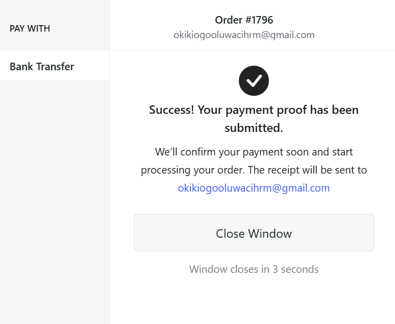Click the 'Window closes in 3 seconds' countdown

(x=254, y=269)
